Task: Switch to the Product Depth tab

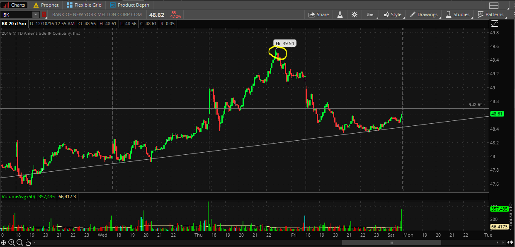Action: (x=129, y=5)
